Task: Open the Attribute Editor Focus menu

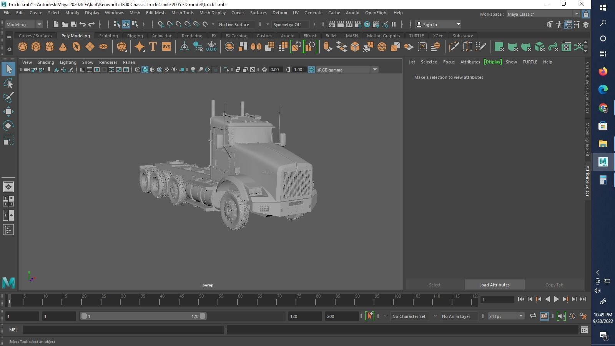Action: pos(449,62)
